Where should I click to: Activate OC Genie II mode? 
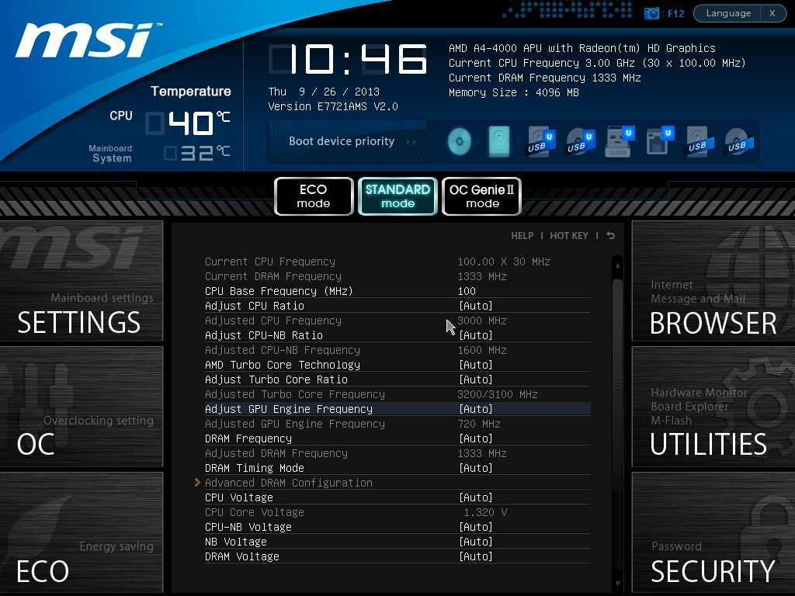tap(481, 196)
